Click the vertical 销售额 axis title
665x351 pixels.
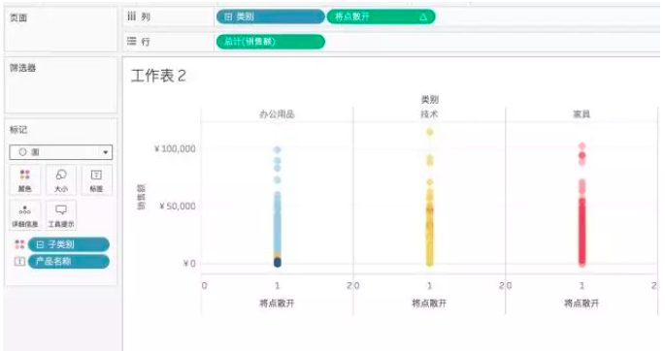141,197
